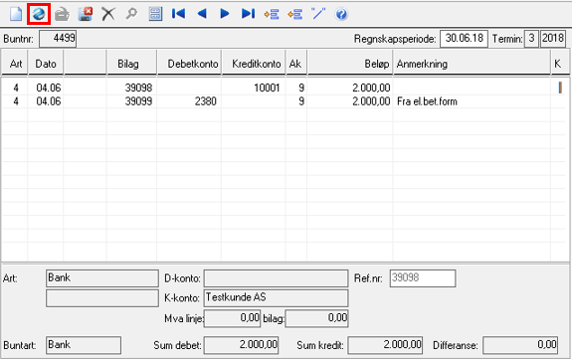Print the batch with the printer icon
572x359 pixels.
[x=62, y=14]
